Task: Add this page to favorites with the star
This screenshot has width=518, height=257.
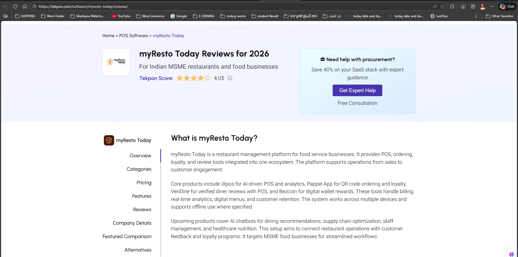Action: point(442,6)
